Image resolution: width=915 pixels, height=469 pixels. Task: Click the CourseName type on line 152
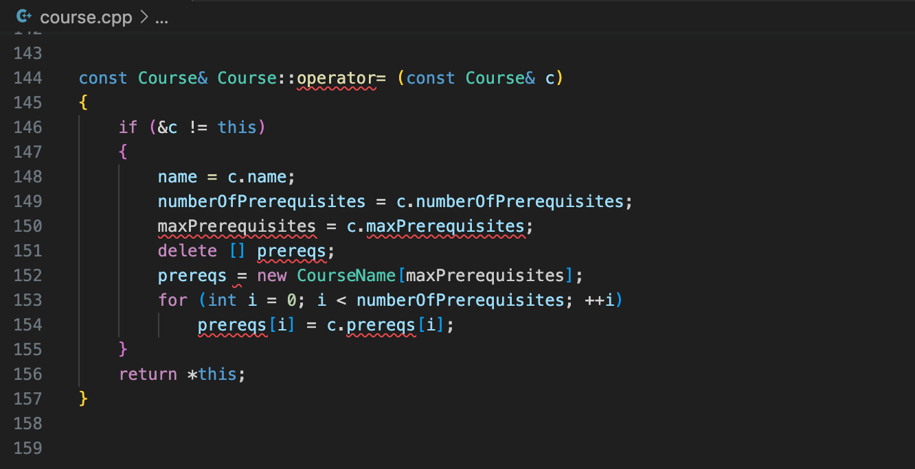346,275
